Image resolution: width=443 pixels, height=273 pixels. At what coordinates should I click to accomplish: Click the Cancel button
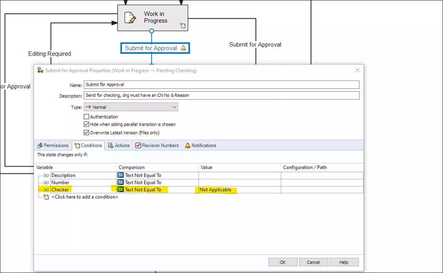[313, 262]
